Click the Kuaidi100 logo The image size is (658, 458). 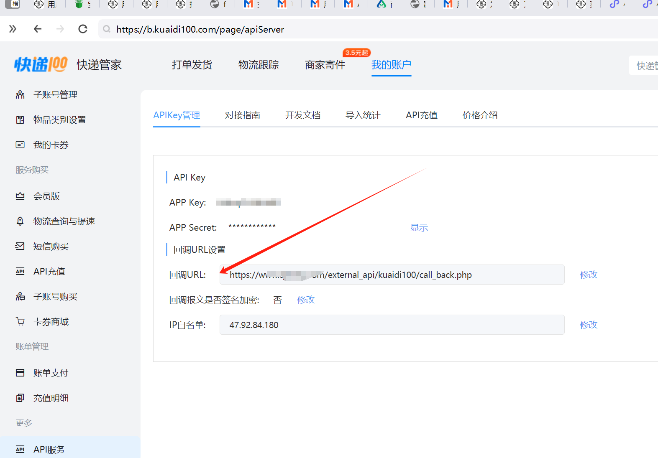(41, 64)
